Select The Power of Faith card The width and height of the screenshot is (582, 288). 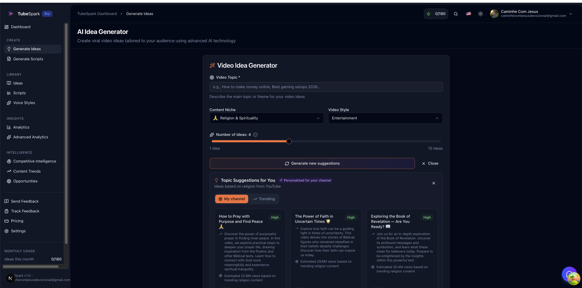[x=326, y=248]
